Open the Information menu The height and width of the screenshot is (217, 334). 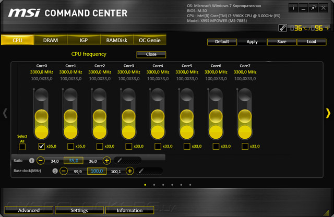129,210
